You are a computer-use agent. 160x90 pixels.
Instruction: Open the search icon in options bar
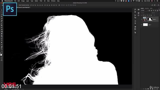tap(152, 5)
